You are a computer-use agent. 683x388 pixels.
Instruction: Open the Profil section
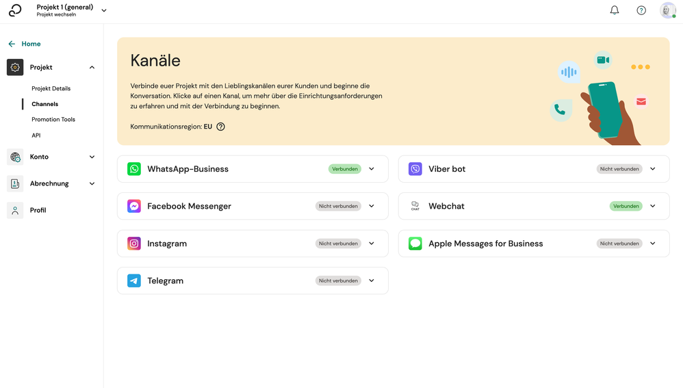pos(38,210)
